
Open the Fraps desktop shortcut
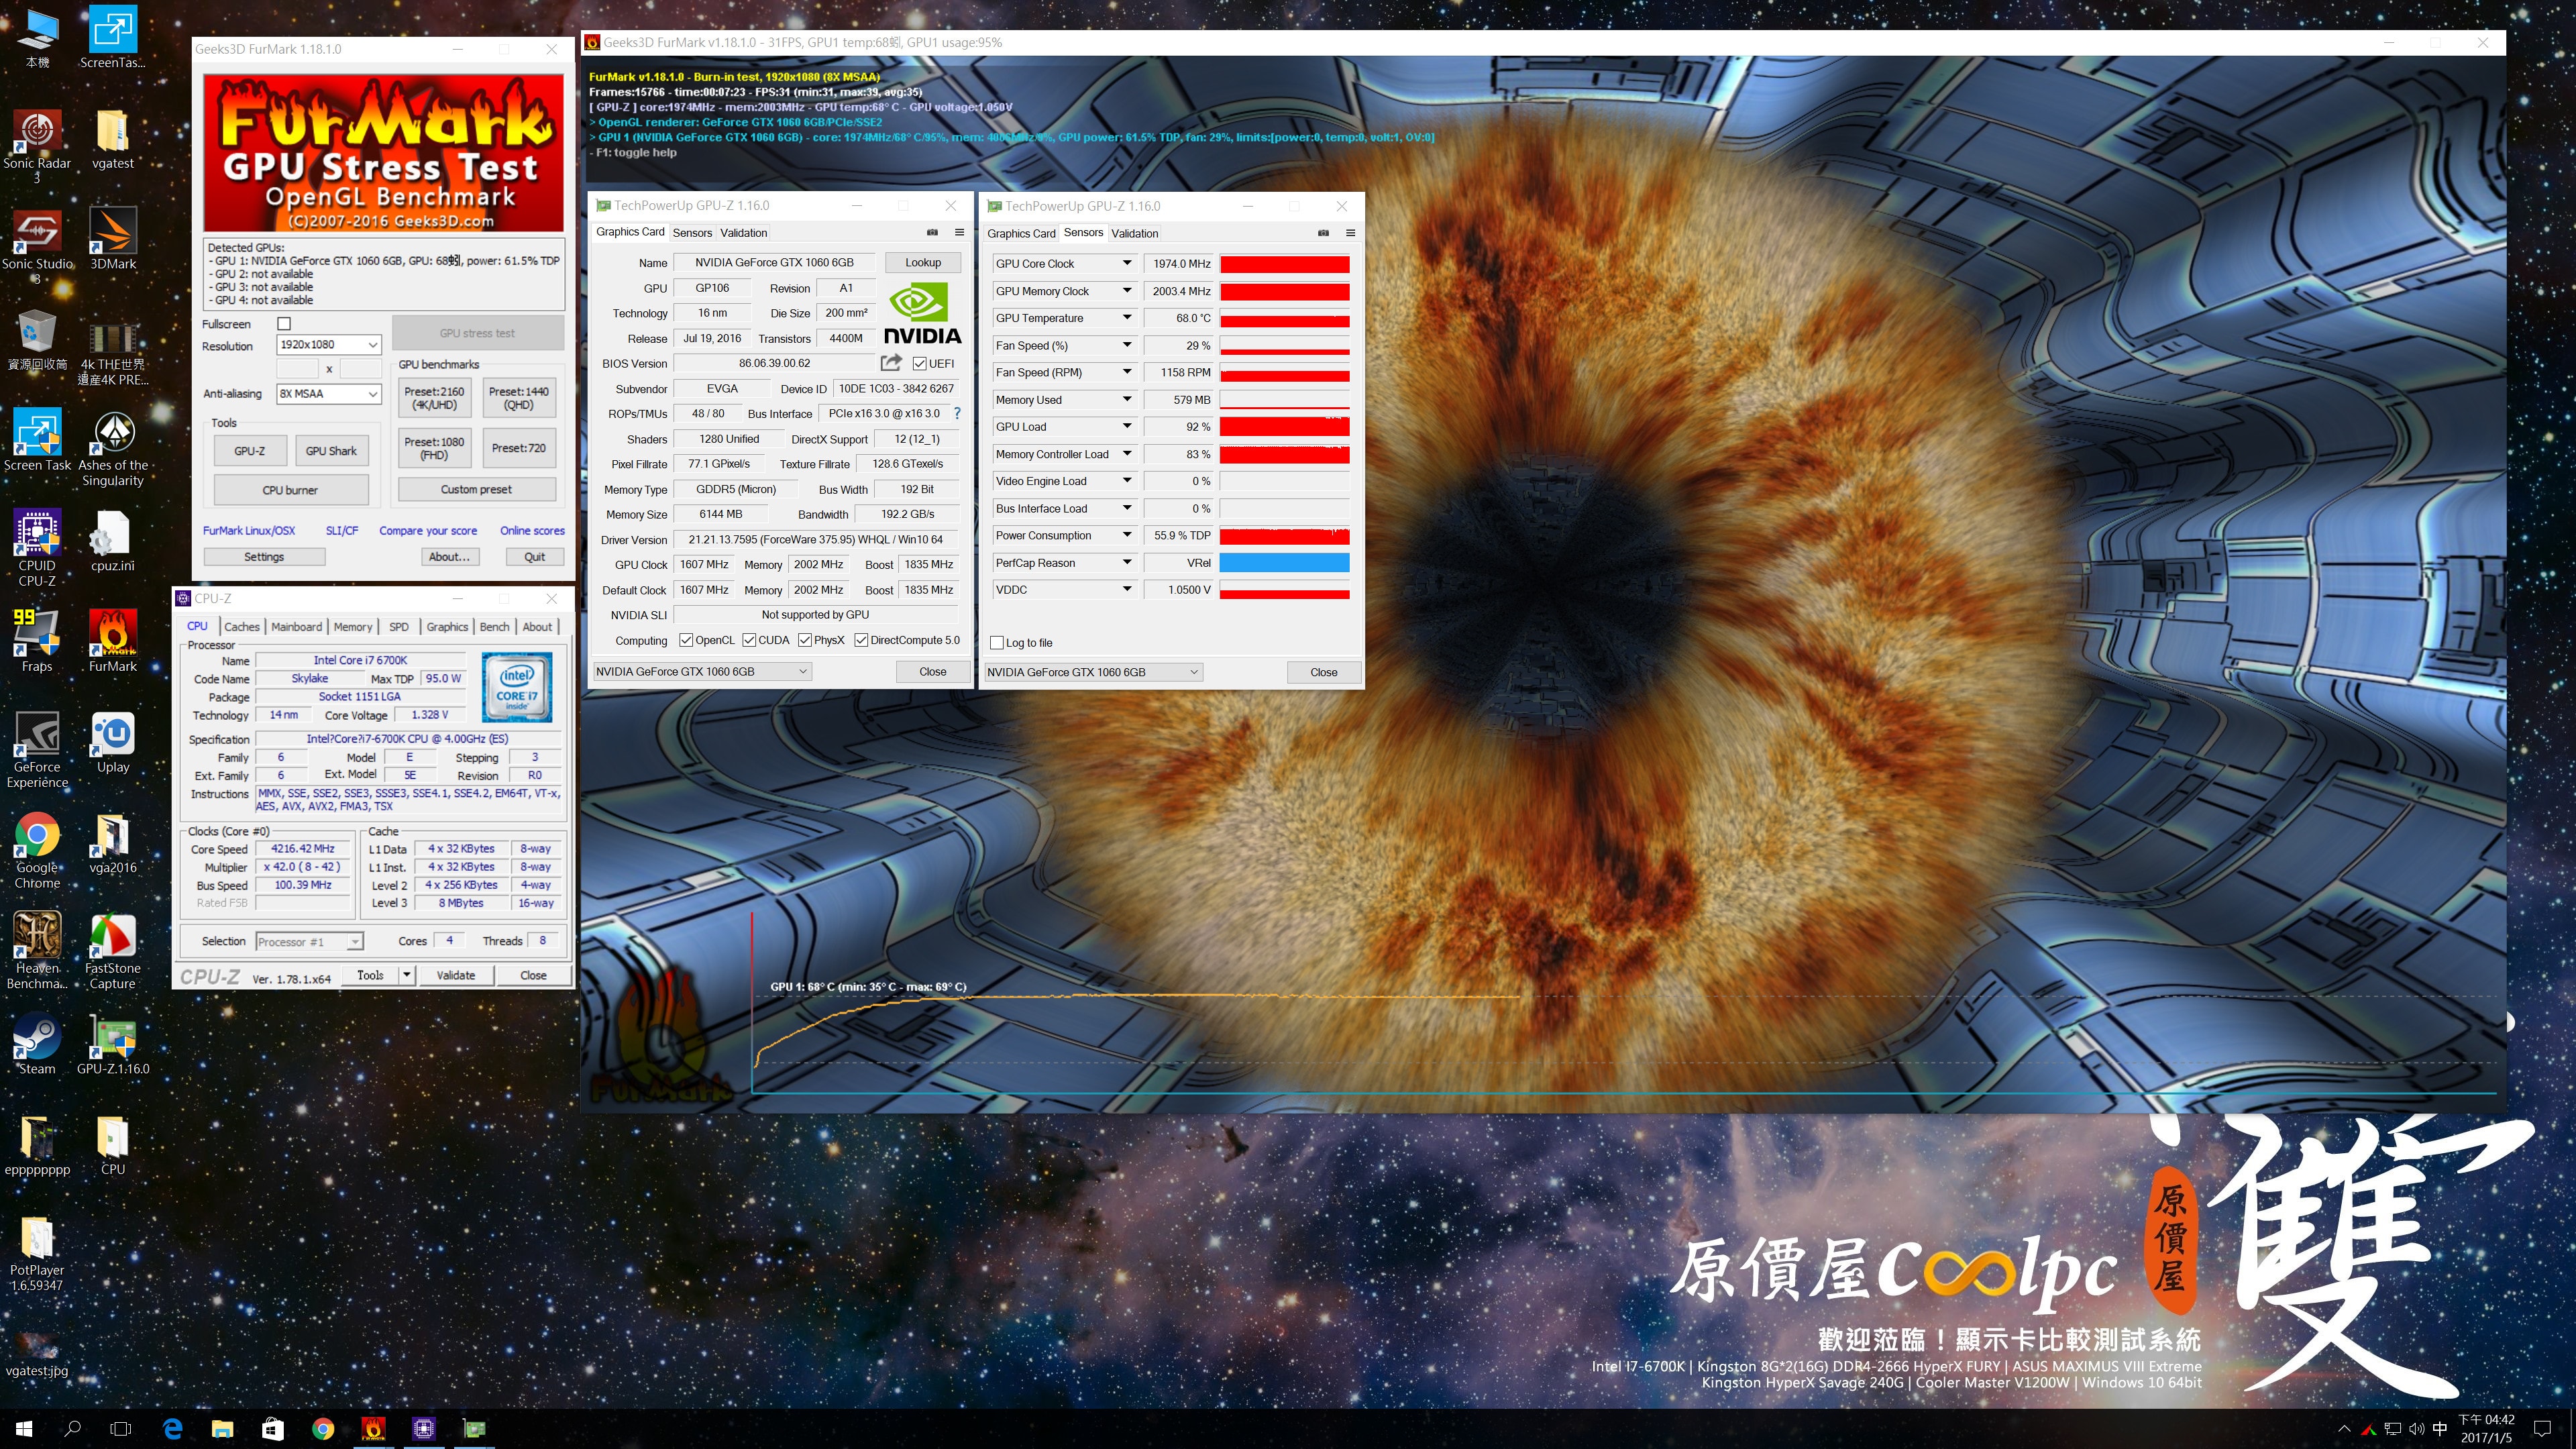[37, 641]
